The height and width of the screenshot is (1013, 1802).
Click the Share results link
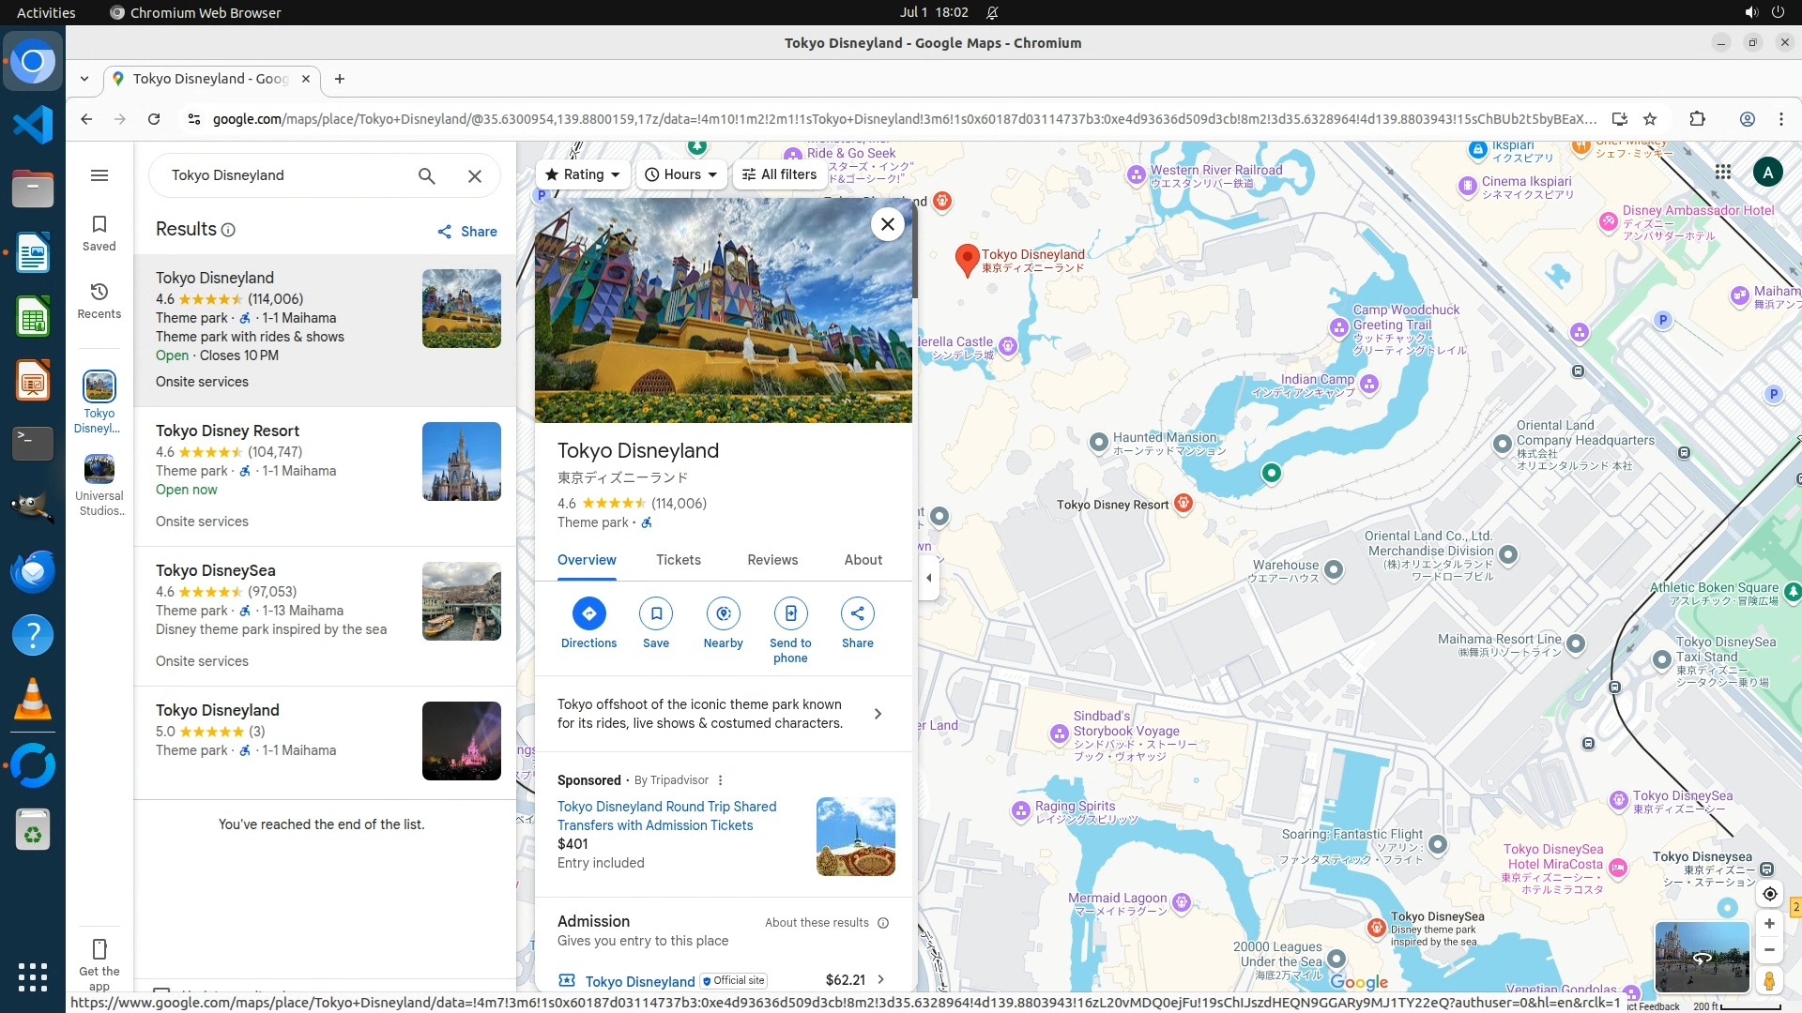point(467,232)
